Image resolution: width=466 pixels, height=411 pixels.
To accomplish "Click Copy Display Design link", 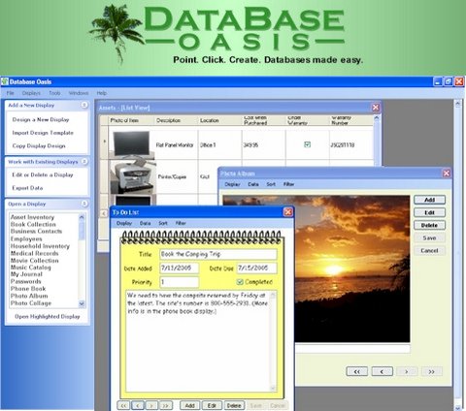I will pos(39,146).
